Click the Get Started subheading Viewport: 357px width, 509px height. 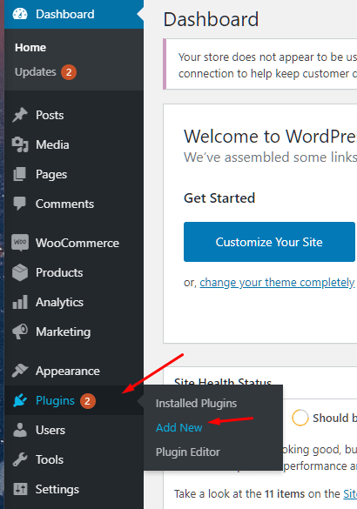(219, 198)
